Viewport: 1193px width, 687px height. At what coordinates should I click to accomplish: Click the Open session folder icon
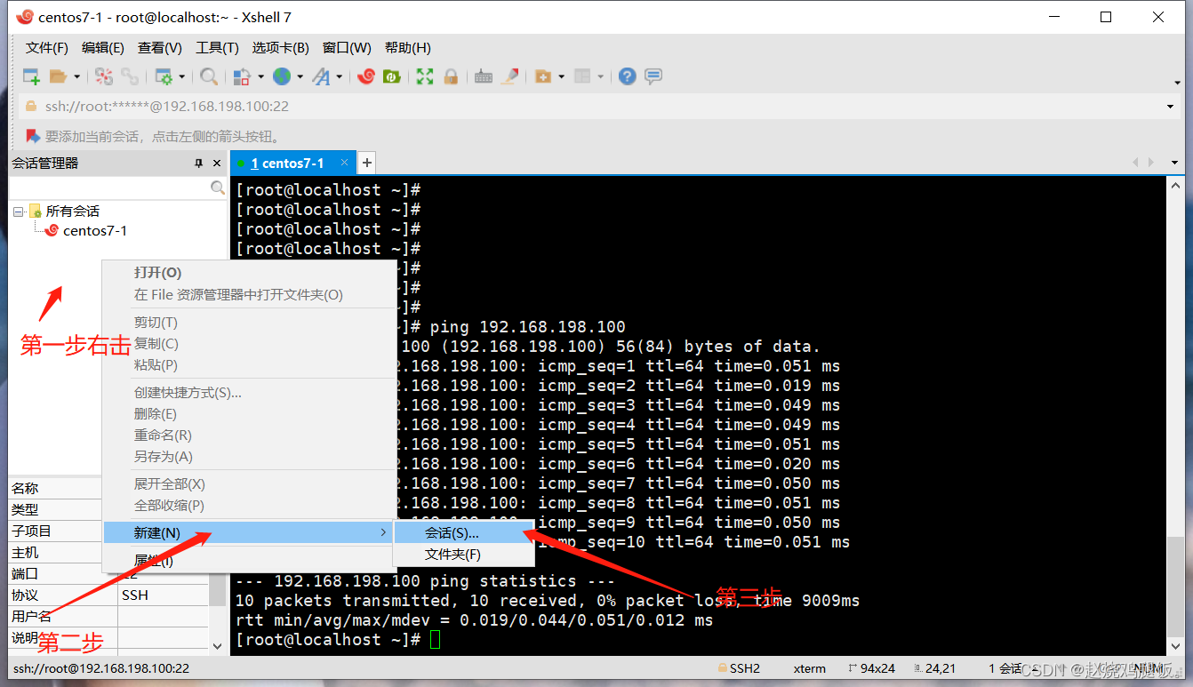(x=59, y=76)
